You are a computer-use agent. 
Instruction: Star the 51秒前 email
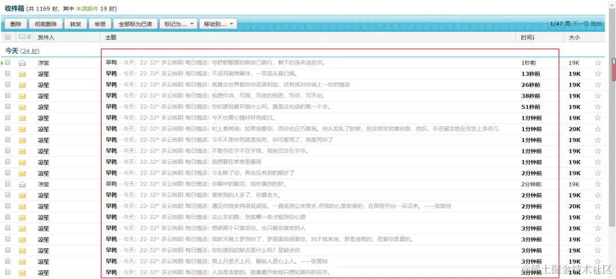pos(598,107)
